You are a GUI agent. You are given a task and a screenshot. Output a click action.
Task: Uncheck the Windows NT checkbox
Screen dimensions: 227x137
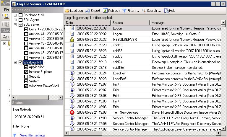click(x=21, y=63)
